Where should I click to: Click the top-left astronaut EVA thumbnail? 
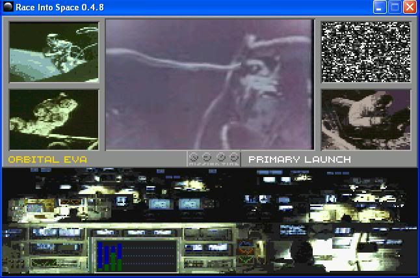pyautogui.click(x=54, y=52)
